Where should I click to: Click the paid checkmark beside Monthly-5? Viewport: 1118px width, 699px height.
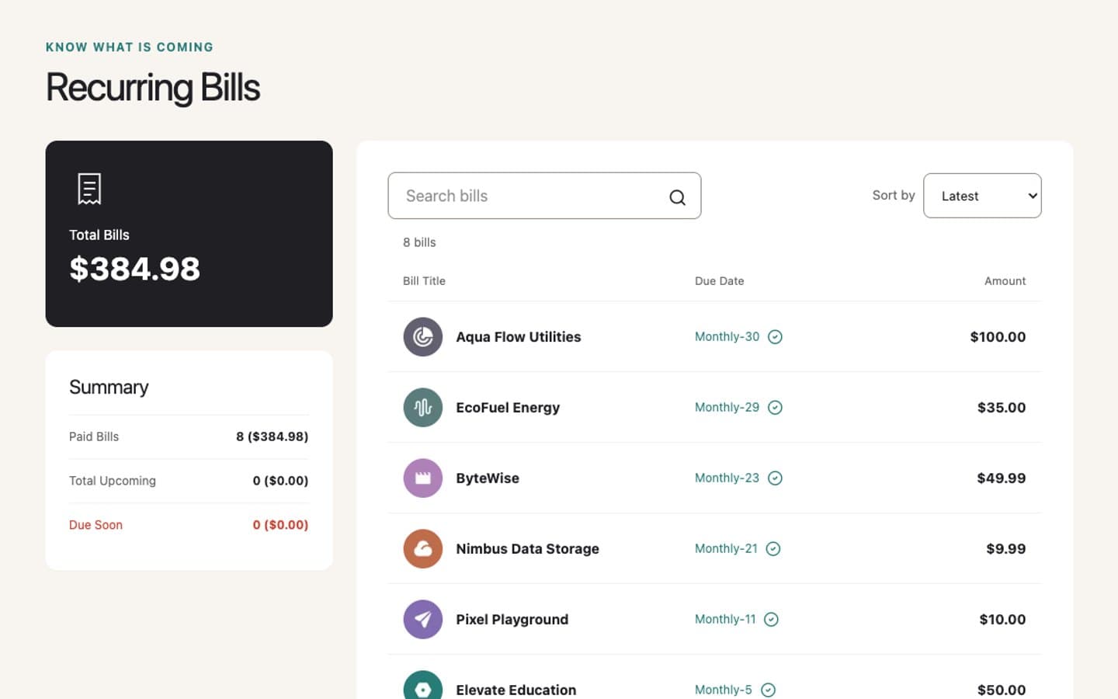pyautogui.click(x=768, y=690)
